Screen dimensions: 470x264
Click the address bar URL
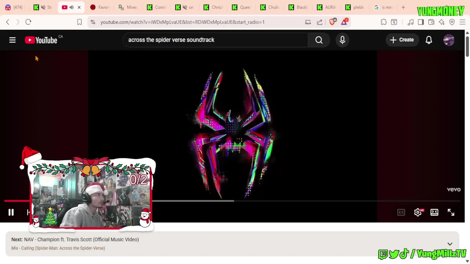coord(182,22)
